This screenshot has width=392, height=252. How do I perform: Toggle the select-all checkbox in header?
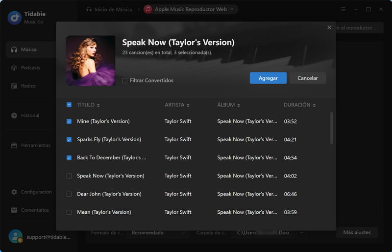[69, 105]
